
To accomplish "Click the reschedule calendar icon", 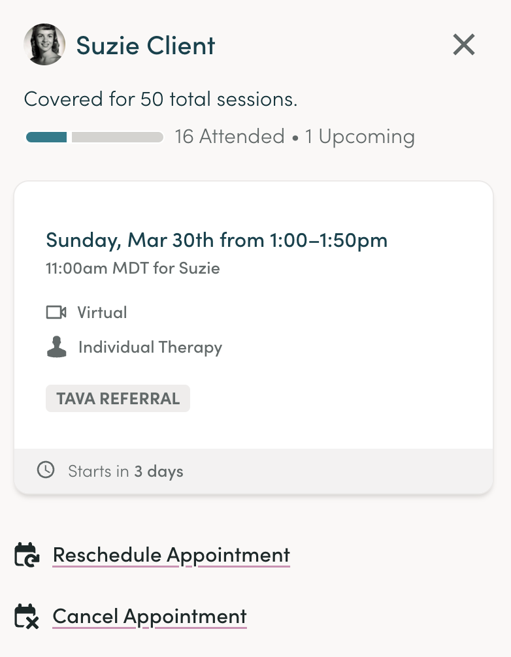I will coord(27,555).
